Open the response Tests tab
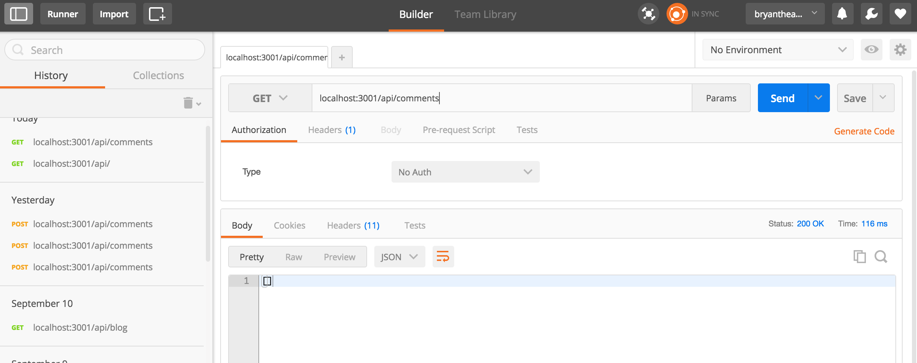 click(x=415, y=225)
